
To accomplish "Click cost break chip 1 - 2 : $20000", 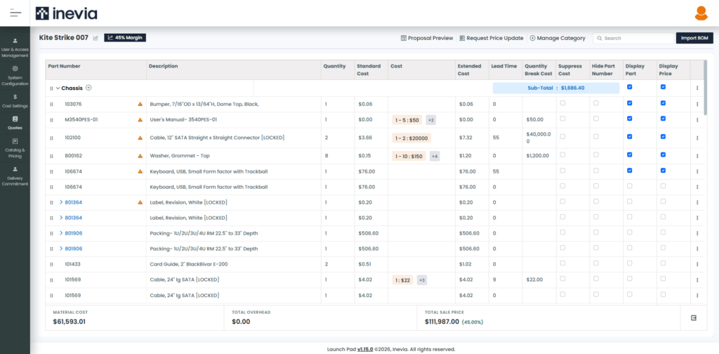I will pyautogui.click(x=411, y=138).
